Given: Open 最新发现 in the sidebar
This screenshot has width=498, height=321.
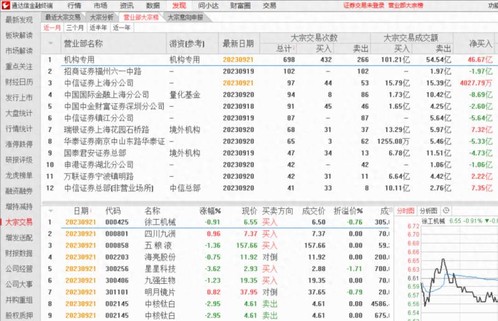Looking at the screenshot, I should (19, 20).
